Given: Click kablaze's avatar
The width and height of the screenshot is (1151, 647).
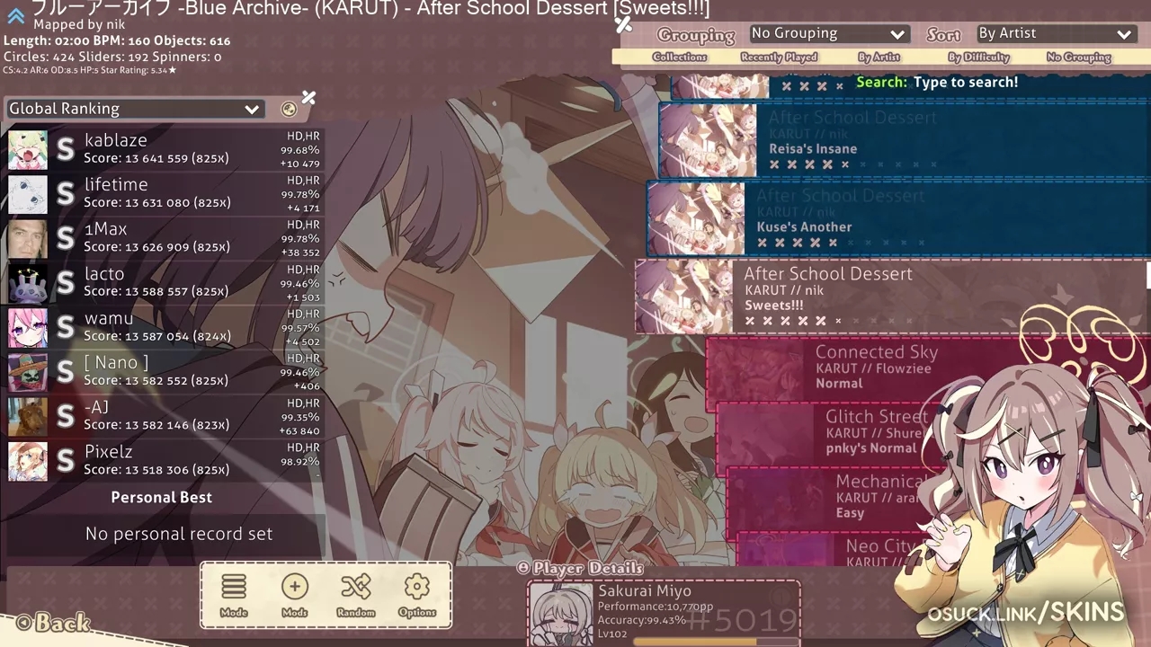Looking at the screenshot, I should [x=28, y=150].
